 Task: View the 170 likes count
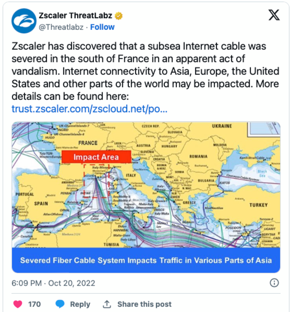point(34,304)
